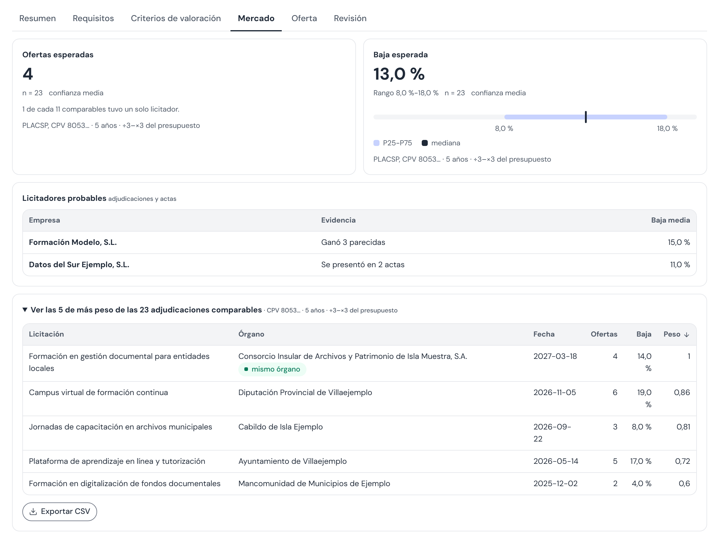Open 'Plataforma de aprendizaje en línea y tutorización'
Screen dimensions: 724x535
coord(117,461)
